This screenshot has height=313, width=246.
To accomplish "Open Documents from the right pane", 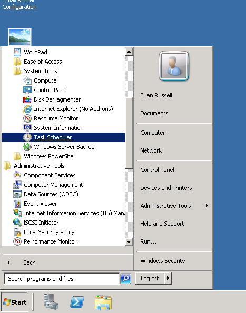I will coord(154,113).
